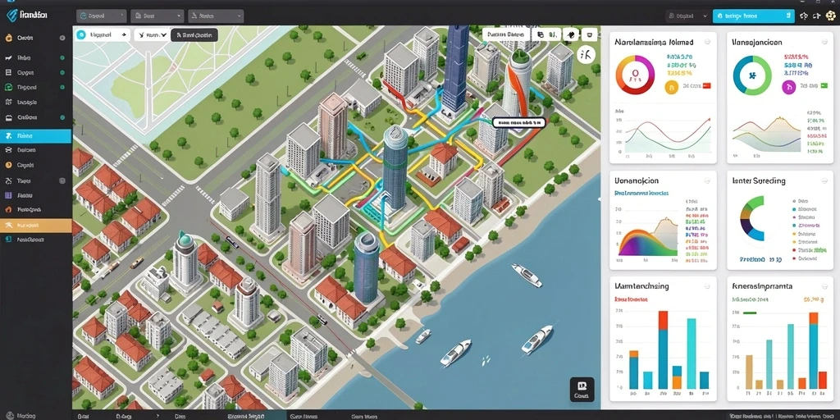Open the gold gear icon in the top bar
Viewport: 840px width, 420px height.
[x=831, y=16]
